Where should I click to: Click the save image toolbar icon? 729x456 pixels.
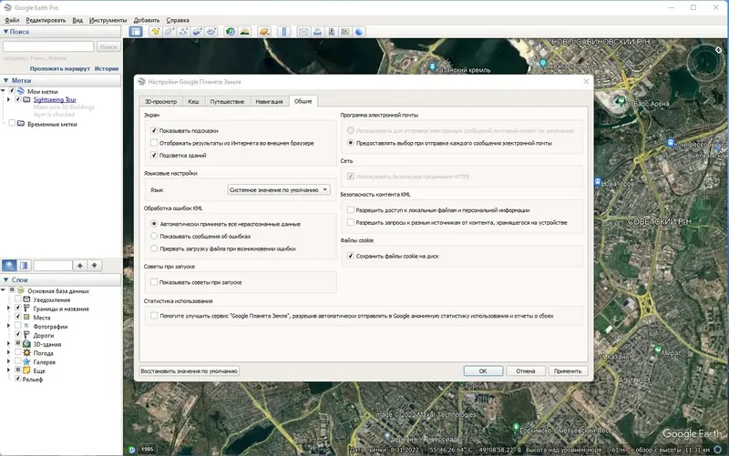[331, 32]
